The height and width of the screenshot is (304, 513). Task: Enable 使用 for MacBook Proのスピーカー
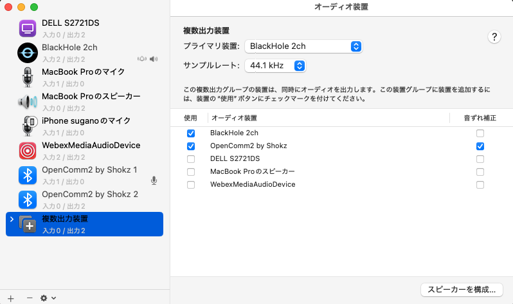click(191, 172)
